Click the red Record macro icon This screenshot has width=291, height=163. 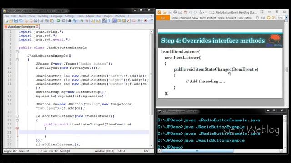coord(145,21)
